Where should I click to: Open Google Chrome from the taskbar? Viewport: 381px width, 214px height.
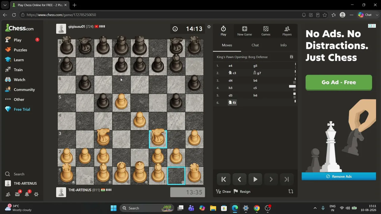click(x=257, y=208)
